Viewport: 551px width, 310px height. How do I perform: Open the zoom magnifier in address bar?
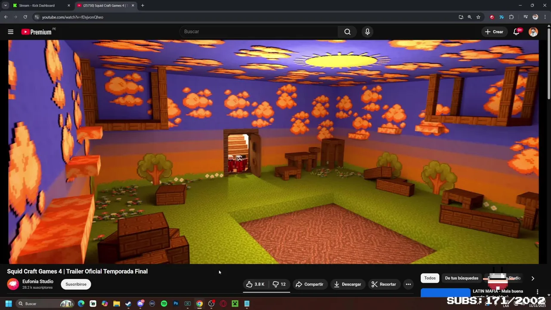coord(470,17)
